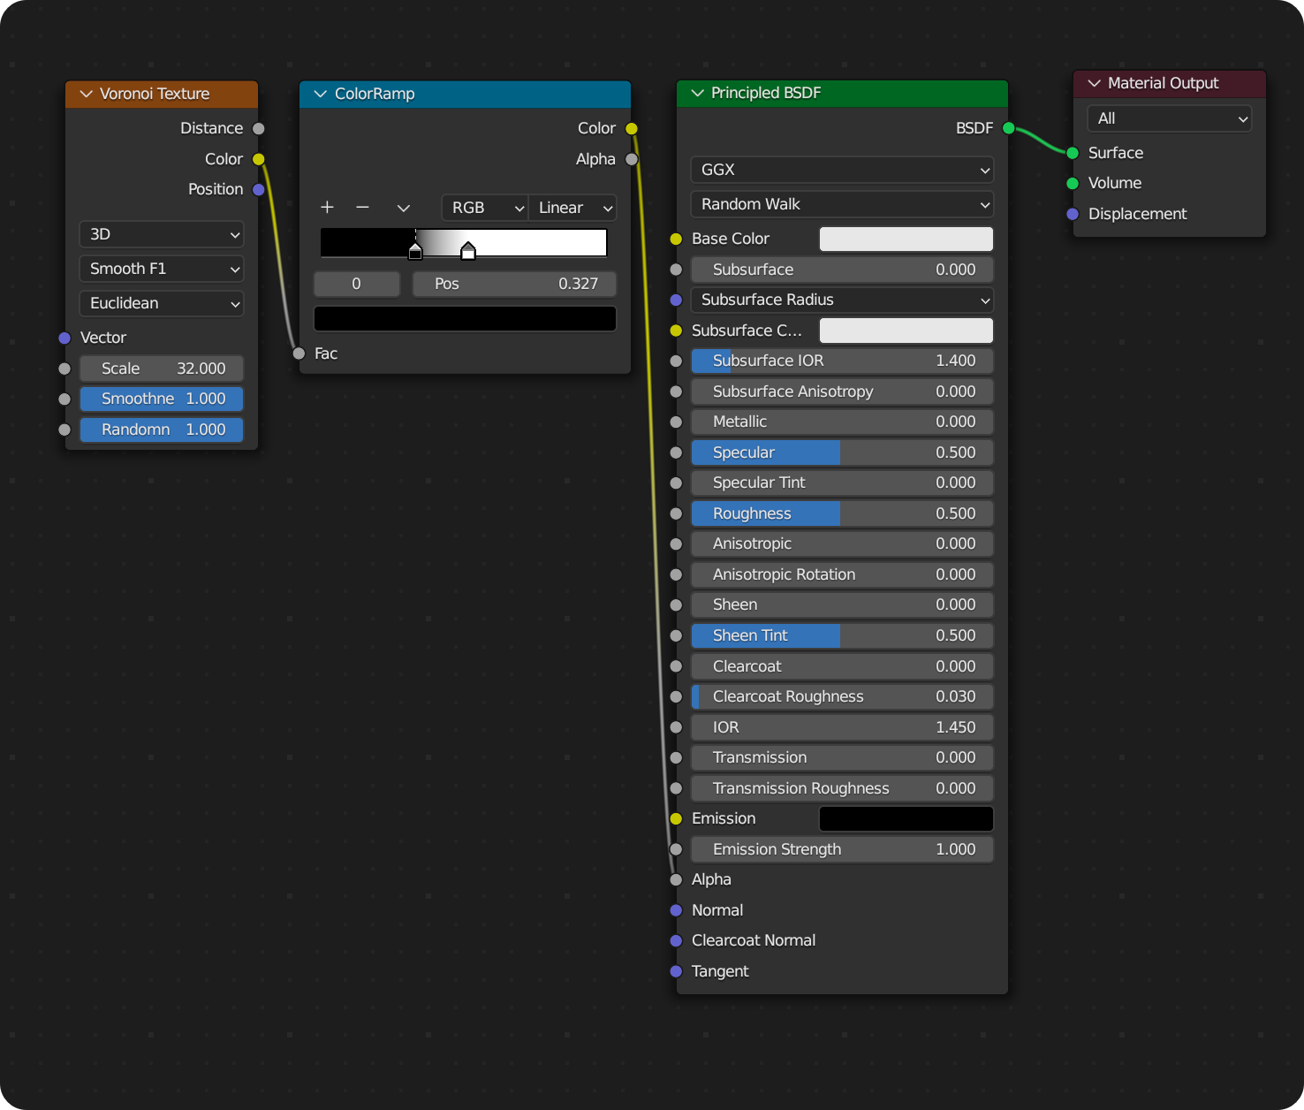Screen dimensions: 1304x1110
Task: Click the ColorRamp Fac input socket
Action: coord(300,354)
